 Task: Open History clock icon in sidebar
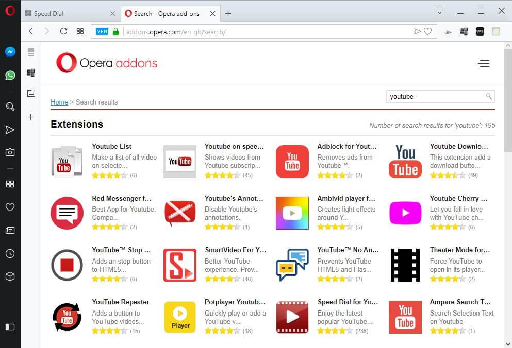10,253
